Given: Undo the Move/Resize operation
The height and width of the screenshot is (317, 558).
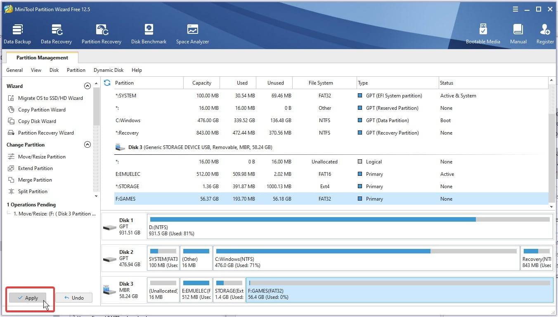Looking at the screenshot, I should [x=74, y=298].
